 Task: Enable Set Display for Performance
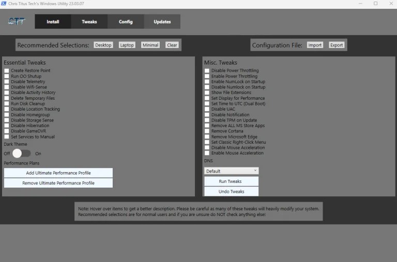tap(207, 98)
